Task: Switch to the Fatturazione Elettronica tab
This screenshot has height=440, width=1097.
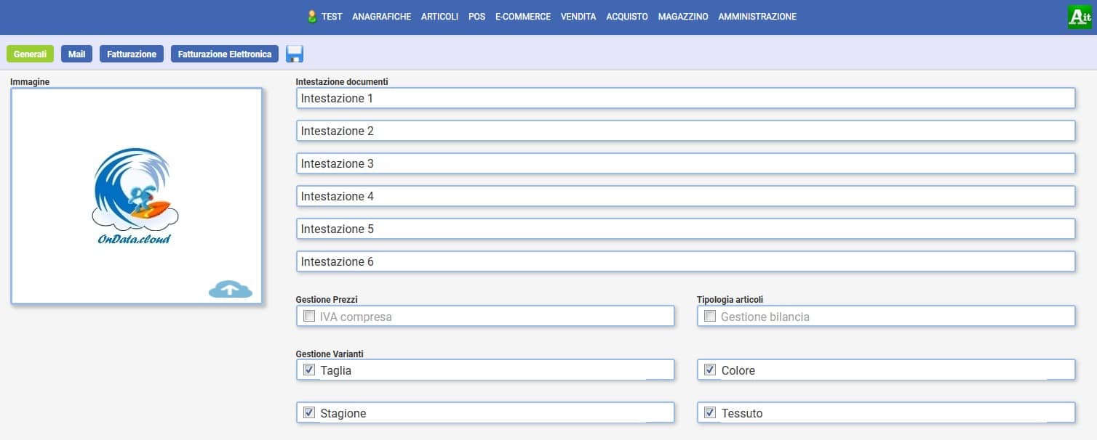Action: pyautogui.click(x=224, y=54)
